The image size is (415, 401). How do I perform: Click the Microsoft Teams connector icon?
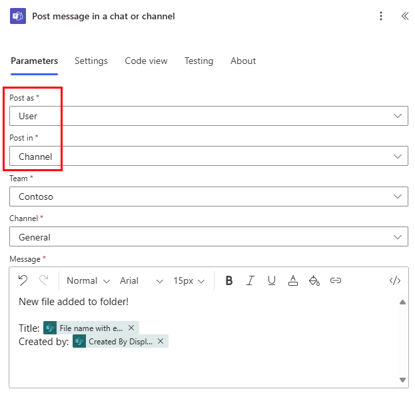click(18, 16)
